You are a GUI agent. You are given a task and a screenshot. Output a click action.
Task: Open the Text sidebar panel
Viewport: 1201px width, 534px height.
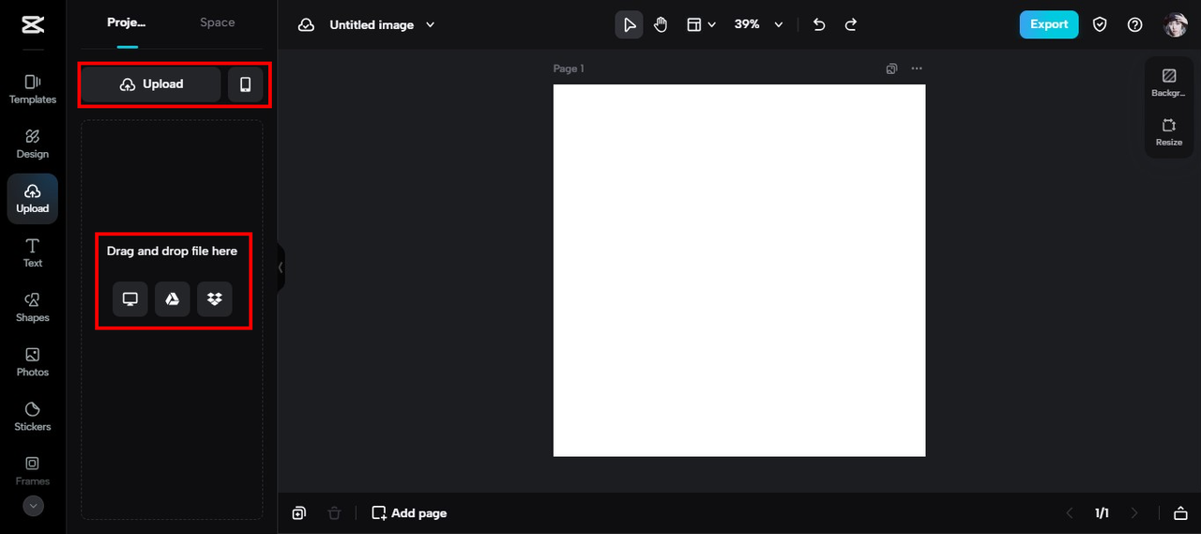(x=33, y=252)
